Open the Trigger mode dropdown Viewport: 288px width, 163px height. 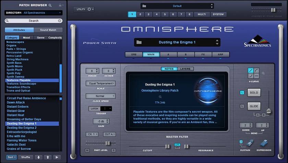coord(106,109)
